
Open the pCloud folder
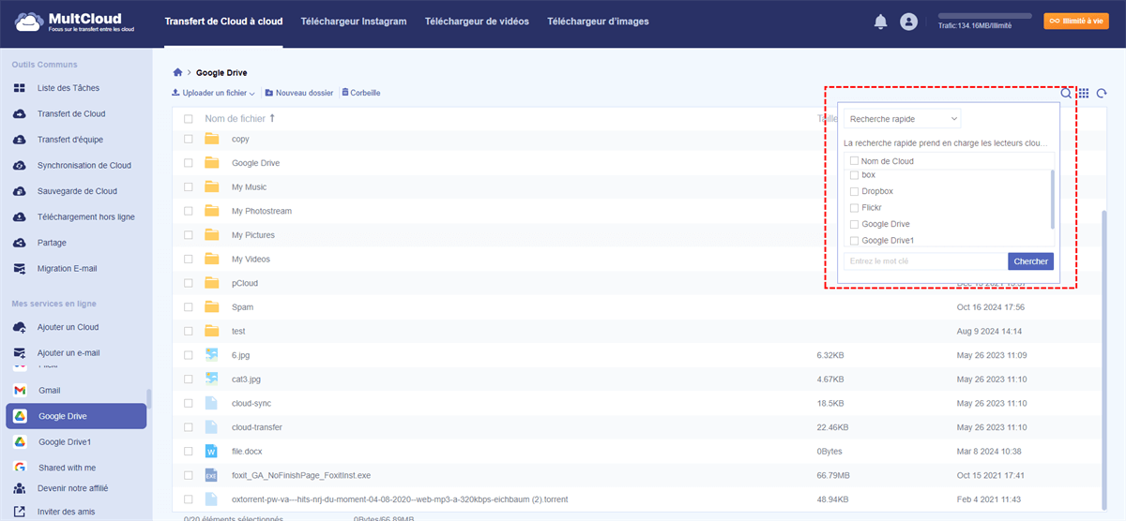coord(245,283)
